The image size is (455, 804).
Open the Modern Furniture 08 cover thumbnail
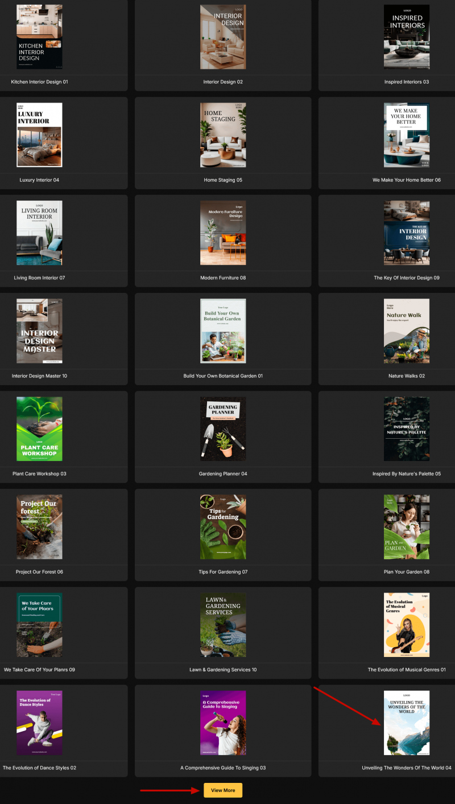click(223, 233)
